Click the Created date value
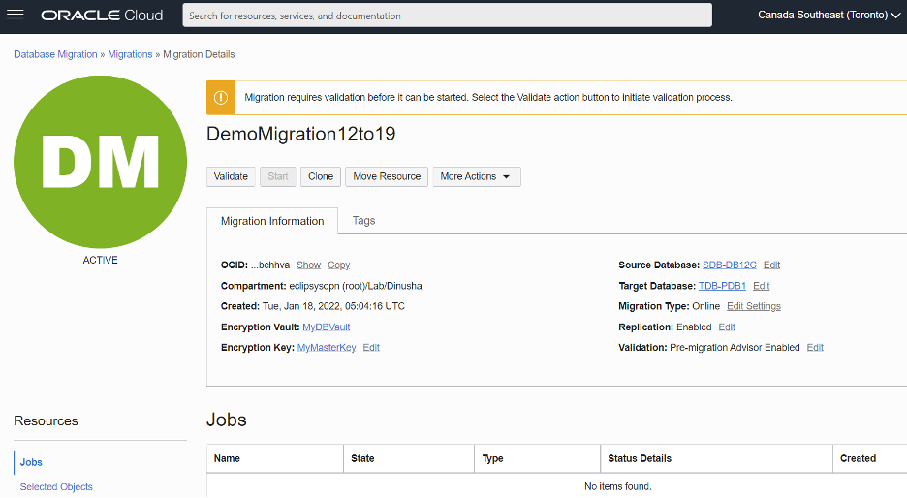 tap(333, 306)
